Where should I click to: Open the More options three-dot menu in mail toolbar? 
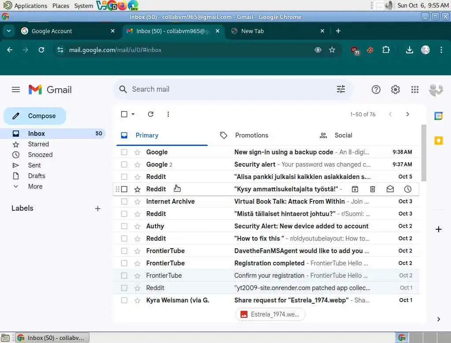point(168,114)
